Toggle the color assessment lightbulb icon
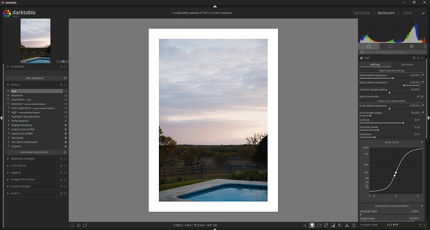Screen dimensions: 430x230 tap(312, 226)
